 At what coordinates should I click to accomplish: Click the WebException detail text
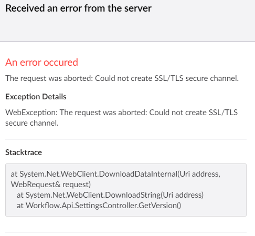tap(121, 118)
